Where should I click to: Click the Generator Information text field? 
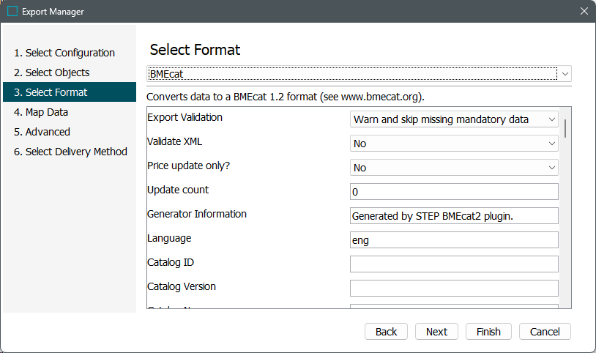coord(454,216)
